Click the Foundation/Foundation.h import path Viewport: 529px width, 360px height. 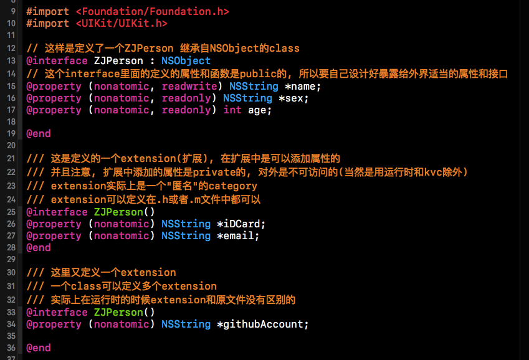pyautogui.click(x=152, y=12)
